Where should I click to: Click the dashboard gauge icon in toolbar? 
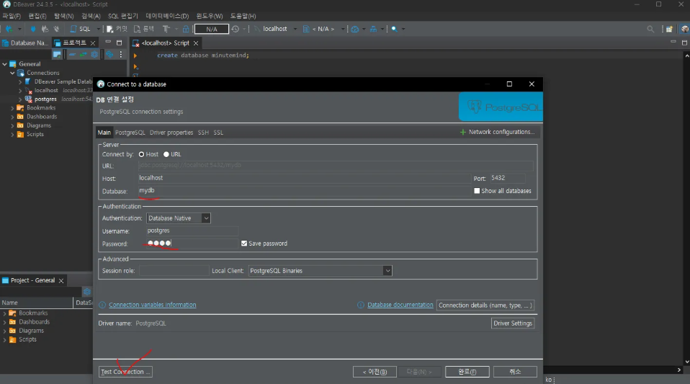point(354,29)
